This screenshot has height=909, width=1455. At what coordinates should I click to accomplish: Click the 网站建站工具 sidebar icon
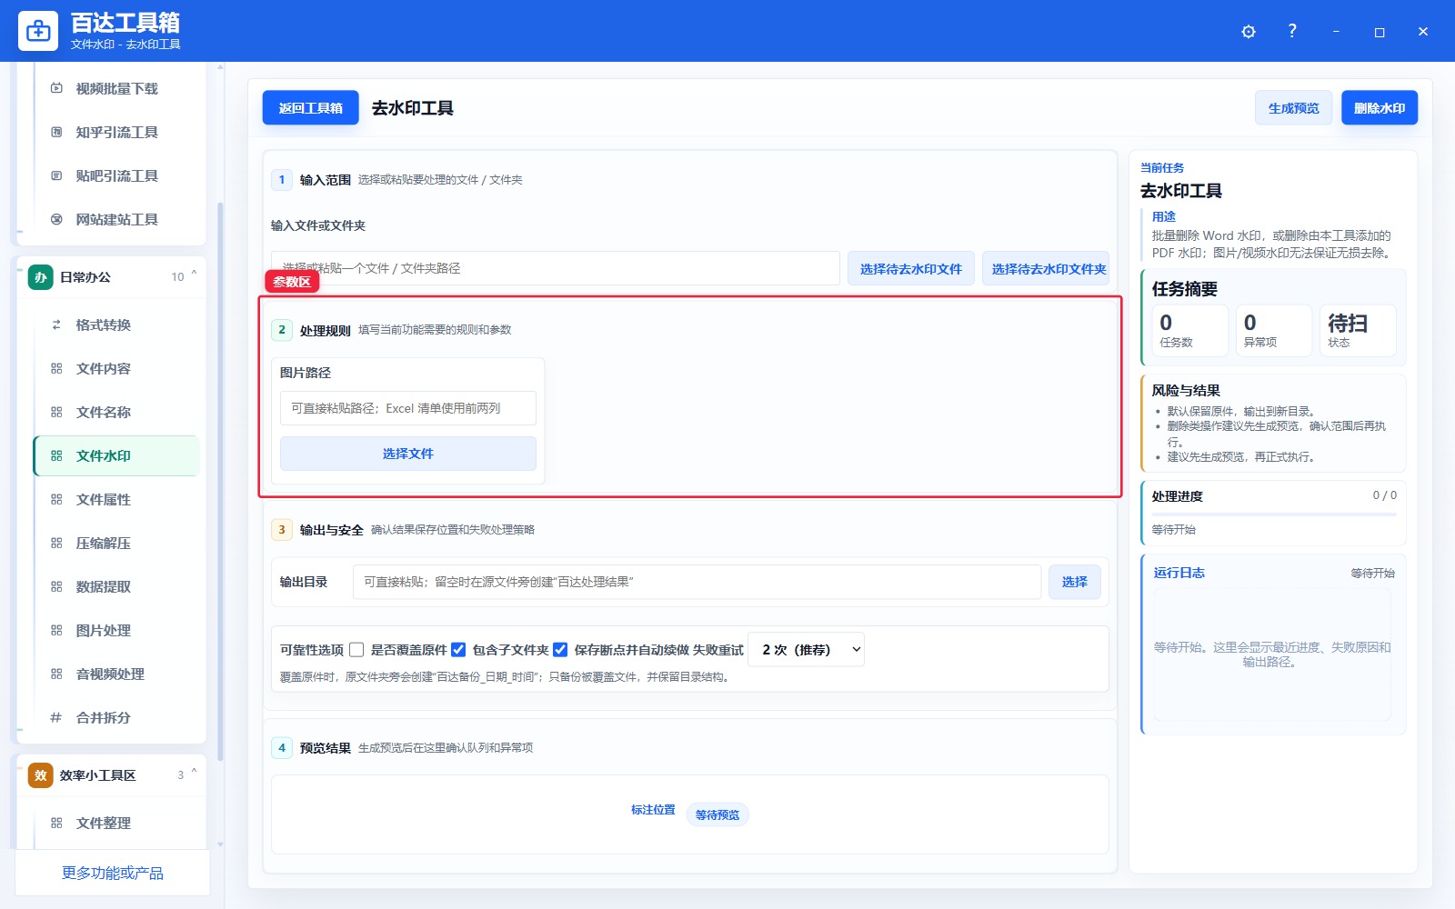[56, 219]
